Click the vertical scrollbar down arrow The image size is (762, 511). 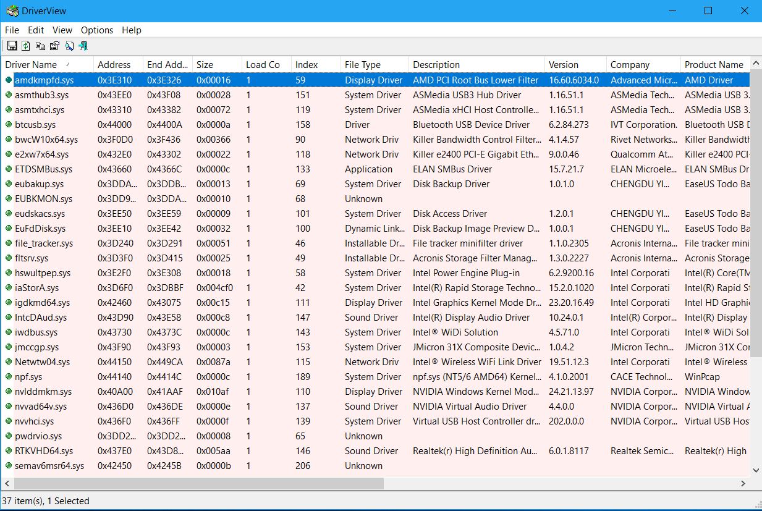756,470
